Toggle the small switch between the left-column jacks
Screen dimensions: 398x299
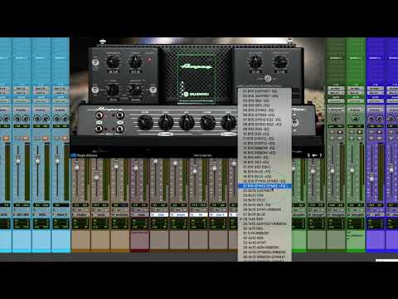point(99,122)
